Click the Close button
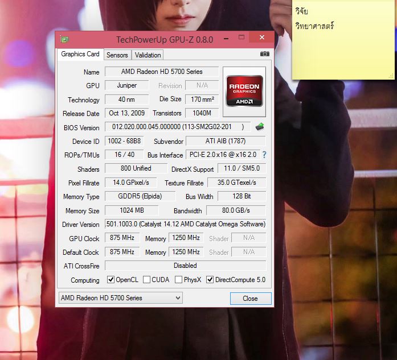Screen dimensions: 397x360 click(x=251, y=299)
